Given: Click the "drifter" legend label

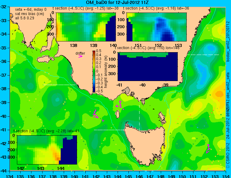Looking at the screenshot, I should [x=80, y=53].
